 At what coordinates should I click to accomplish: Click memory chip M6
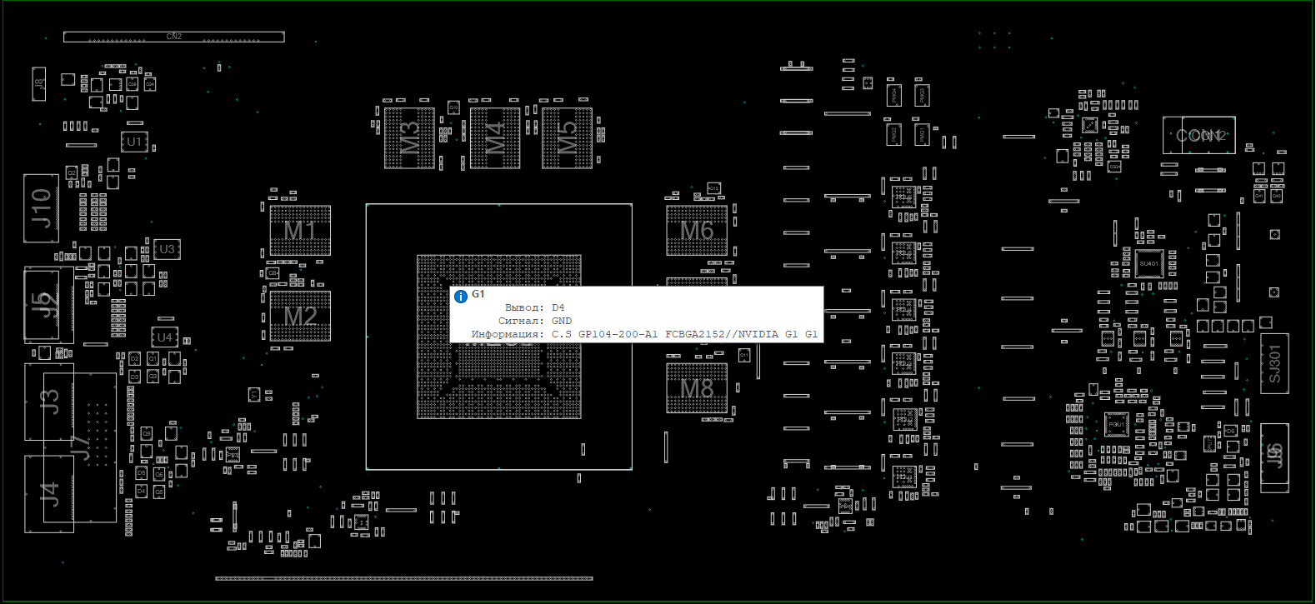tap(697, 231)
